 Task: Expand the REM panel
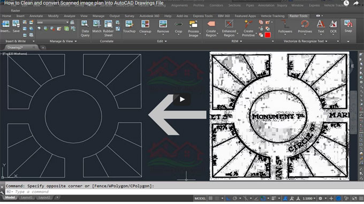tap(237, 41)
